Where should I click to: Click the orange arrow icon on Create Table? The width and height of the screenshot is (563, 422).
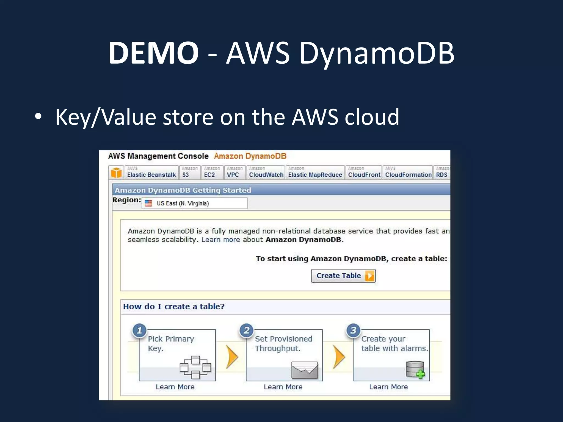coord(370,276)
